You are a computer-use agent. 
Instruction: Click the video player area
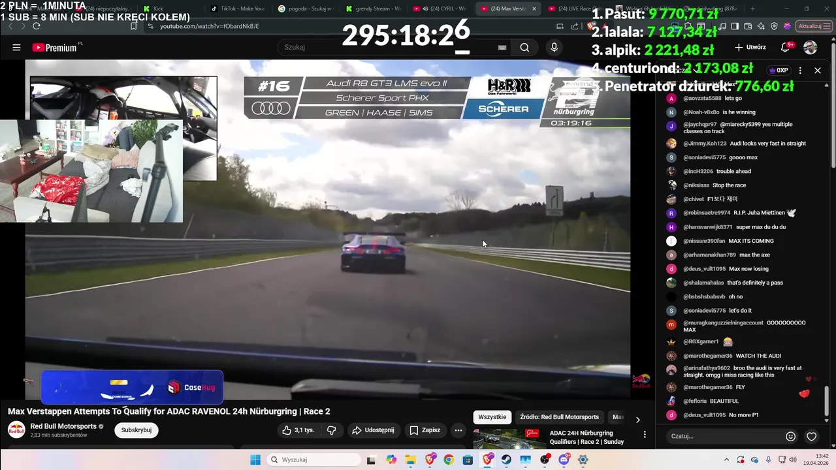click(x=327, y=230)
